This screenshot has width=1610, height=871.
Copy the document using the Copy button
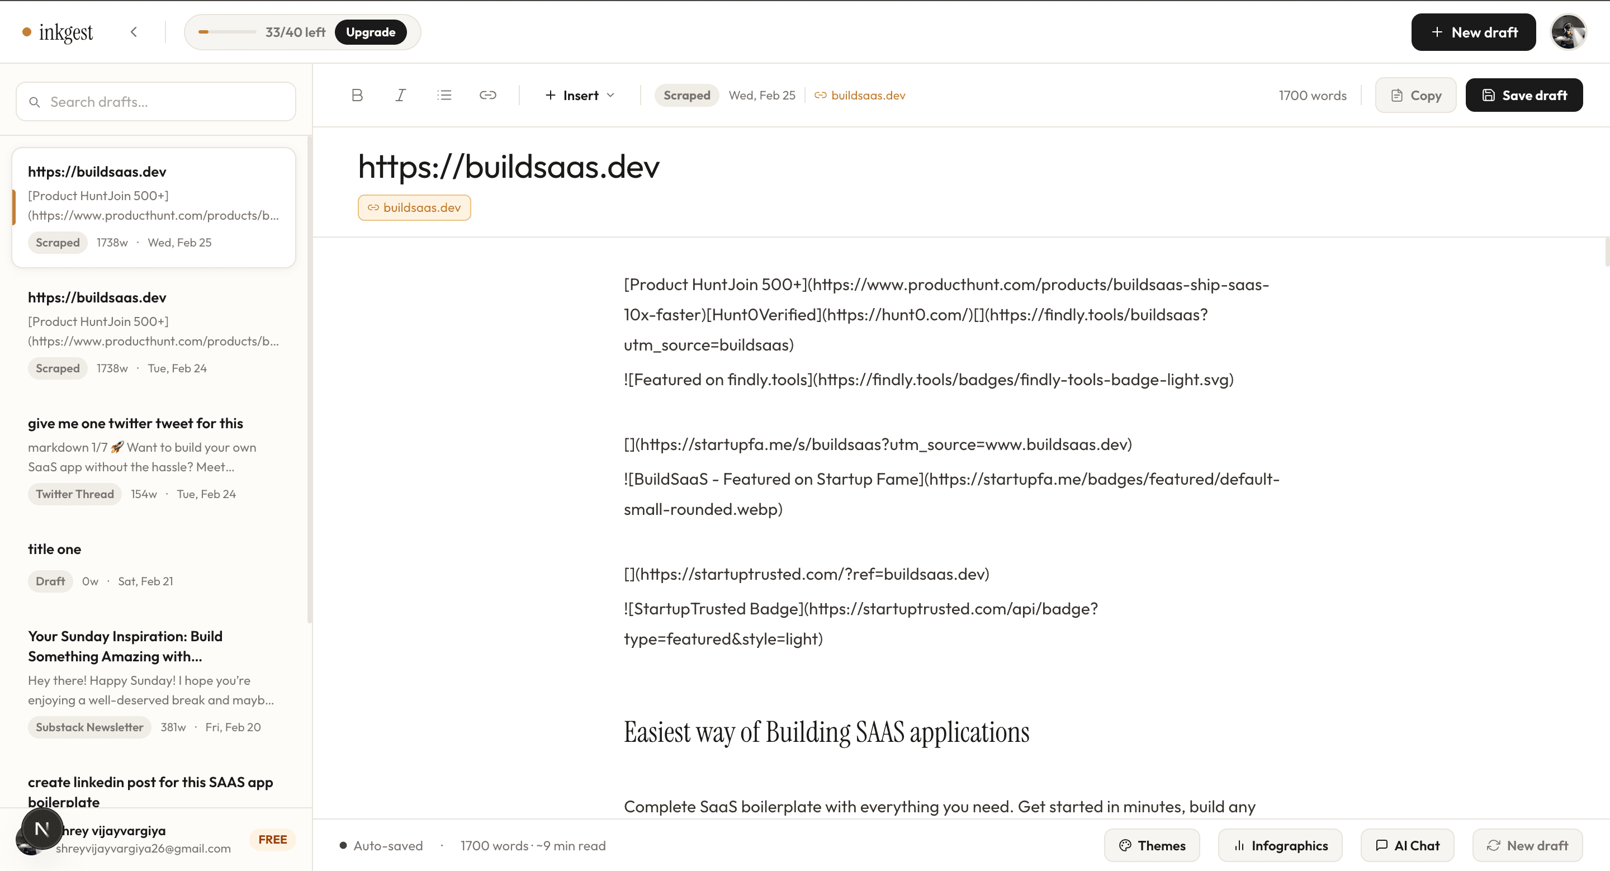(1415, 95)
